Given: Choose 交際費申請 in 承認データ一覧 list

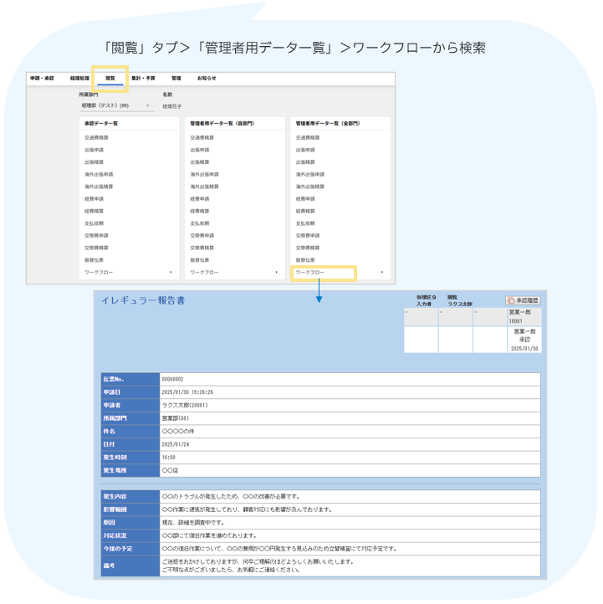Looking at the screenshot, I should pos(97,236).
